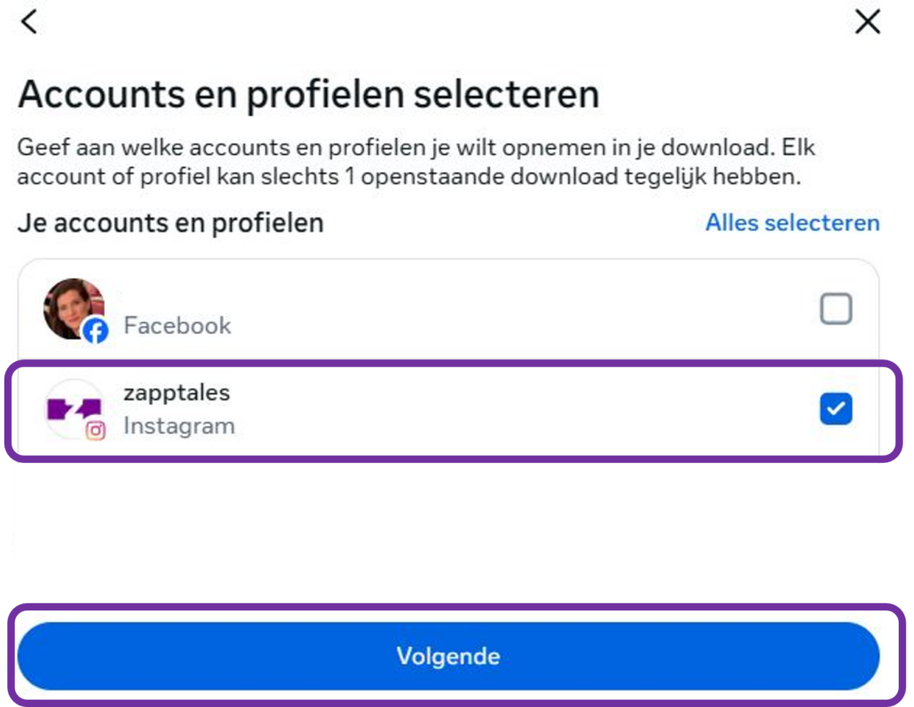
Task: Select the back chevron to return
Action: 25,23
